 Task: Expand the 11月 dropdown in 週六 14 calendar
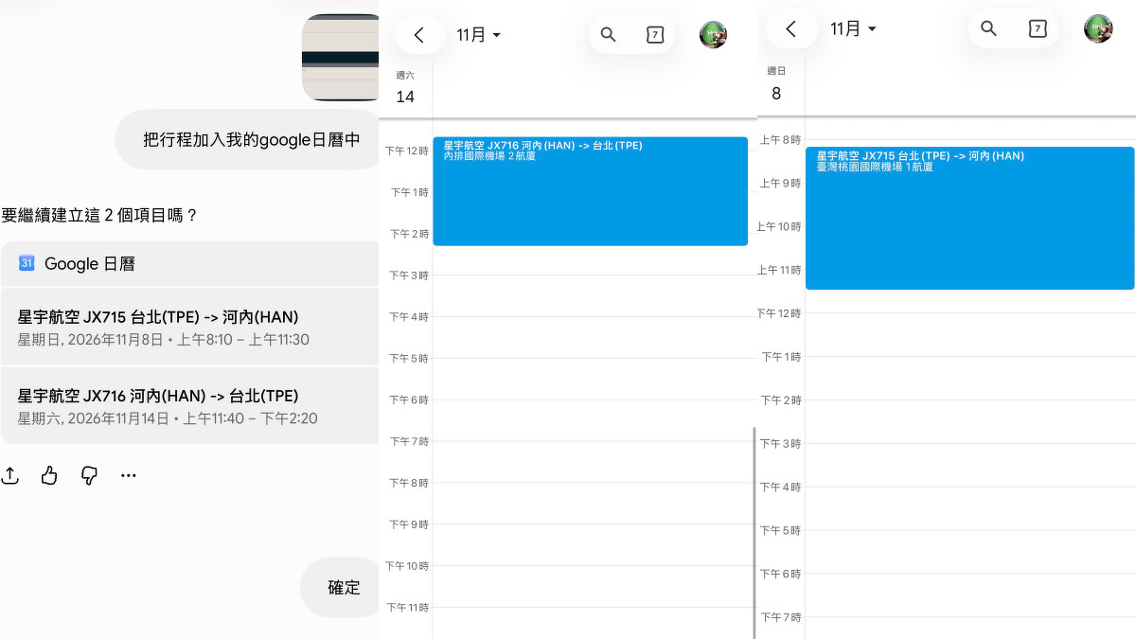click(478, 35)
